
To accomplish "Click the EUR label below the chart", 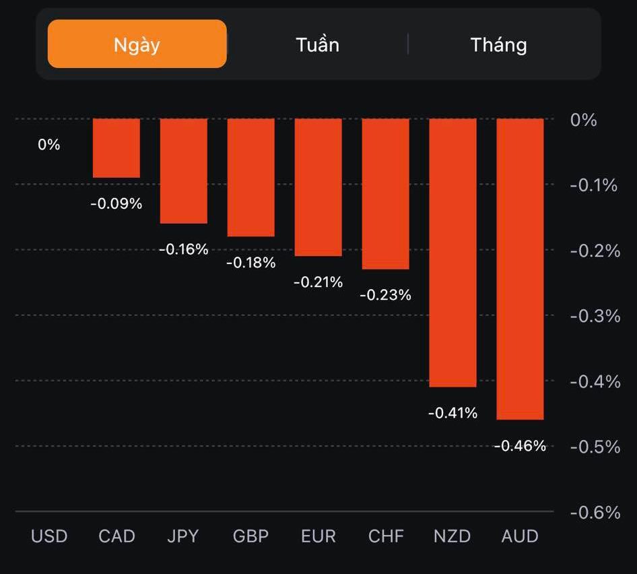I will 318,536.
